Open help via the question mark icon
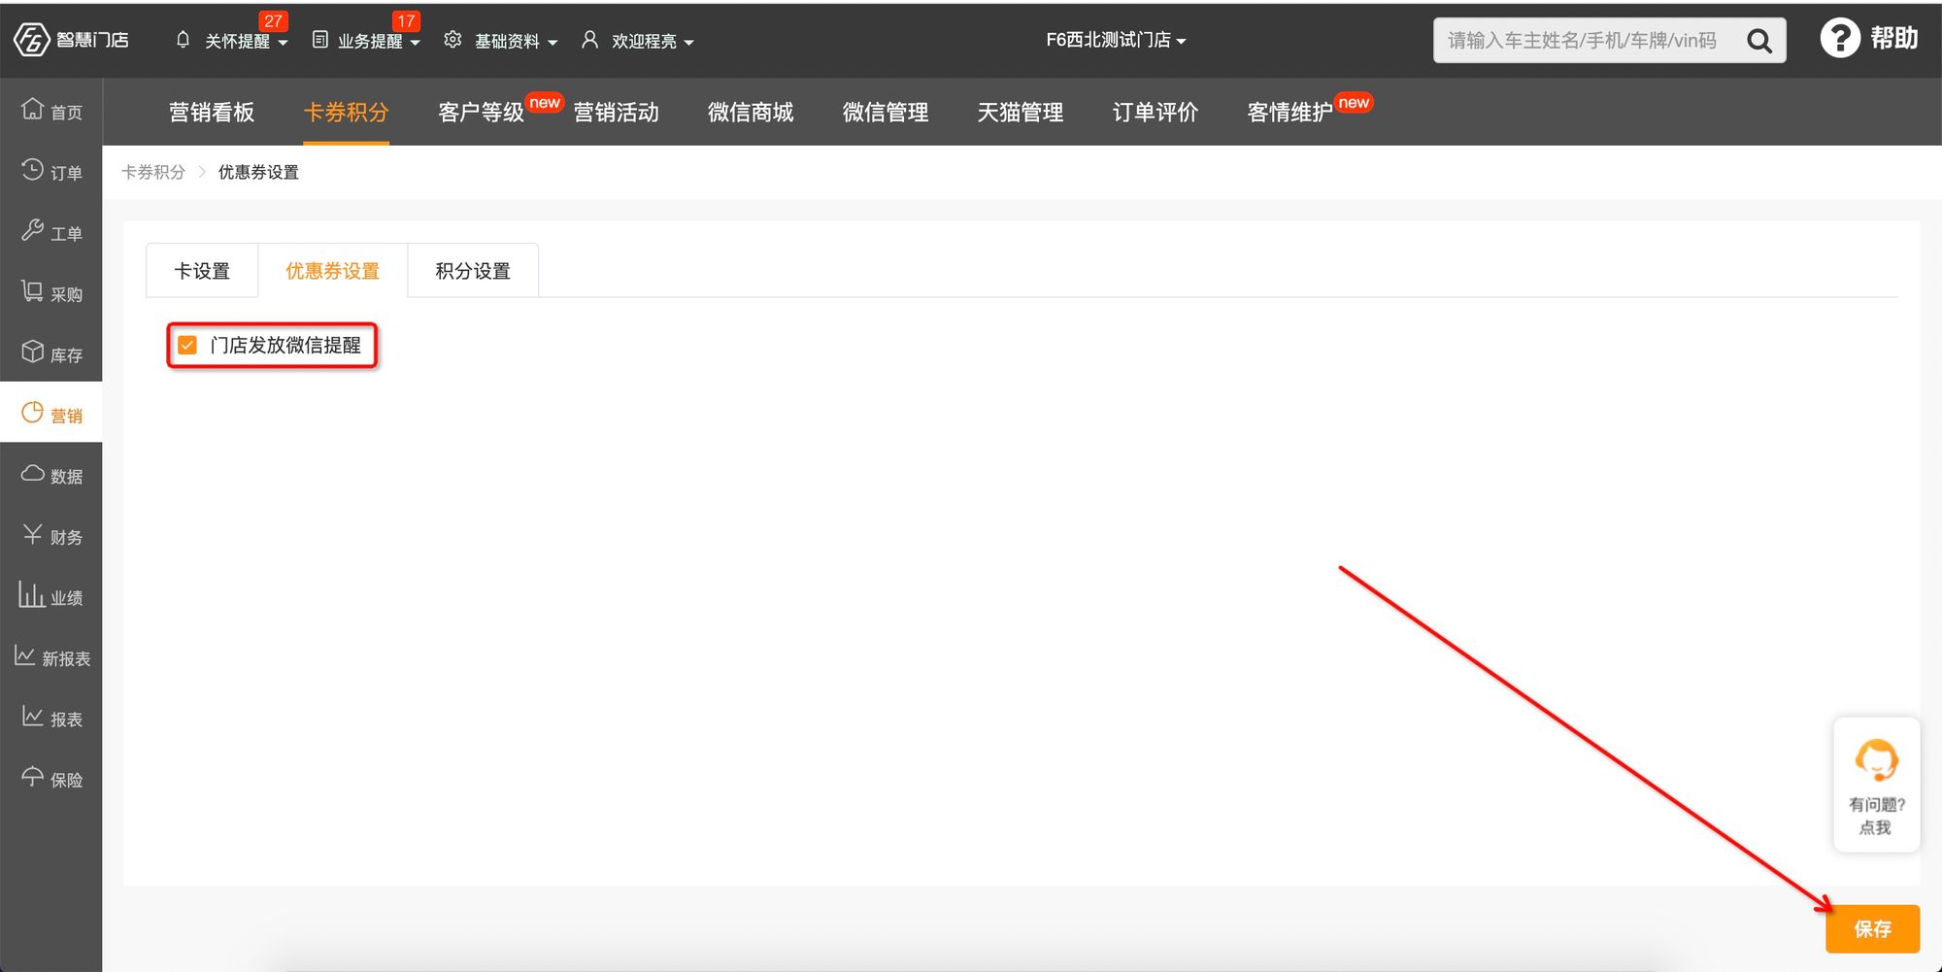 coord(1839,39)
